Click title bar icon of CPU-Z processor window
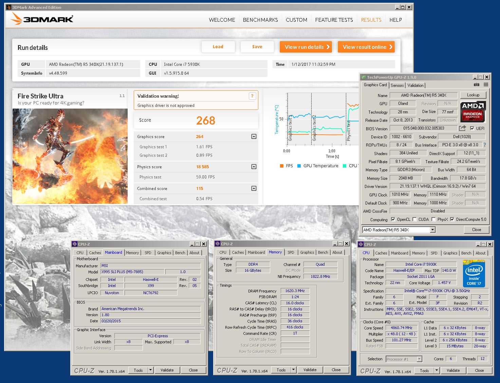This screenshot has height=383, width=500. pyautogui.click(x=361, y=244)
